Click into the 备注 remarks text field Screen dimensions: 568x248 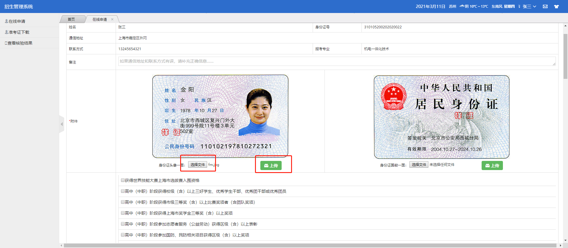tap(337, 61)
